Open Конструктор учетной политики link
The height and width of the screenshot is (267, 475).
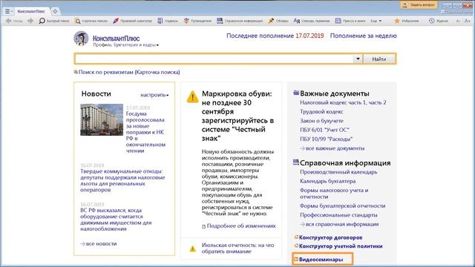pyautogui.click(x=341, y=246)
